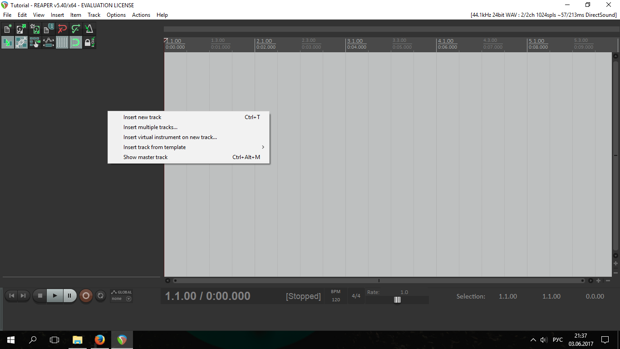Click the red Record button

86,296
